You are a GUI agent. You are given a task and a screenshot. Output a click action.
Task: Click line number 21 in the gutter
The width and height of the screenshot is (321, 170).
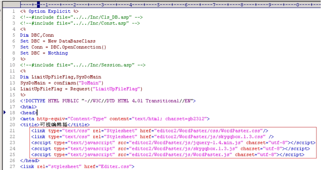click(12, 131)
